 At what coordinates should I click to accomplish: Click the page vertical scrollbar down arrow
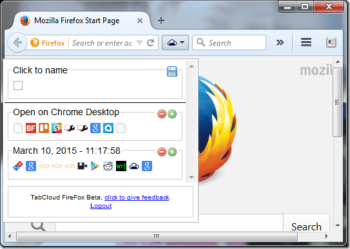pyautogui.click(x=338, y=226)
